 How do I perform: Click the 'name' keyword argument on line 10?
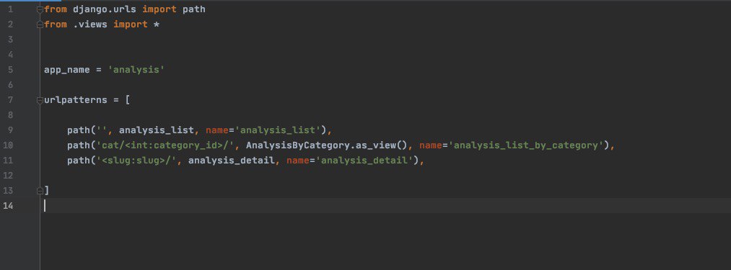point(431,145)
